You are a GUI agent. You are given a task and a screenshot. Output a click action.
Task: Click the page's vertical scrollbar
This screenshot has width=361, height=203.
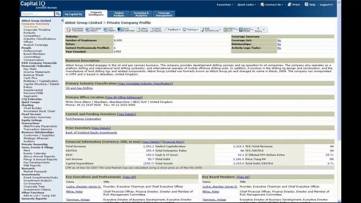[x=339, y=101]
